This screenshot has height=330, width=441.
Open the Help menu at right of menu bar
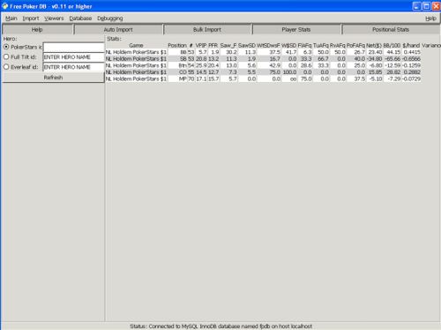point(430,19)
